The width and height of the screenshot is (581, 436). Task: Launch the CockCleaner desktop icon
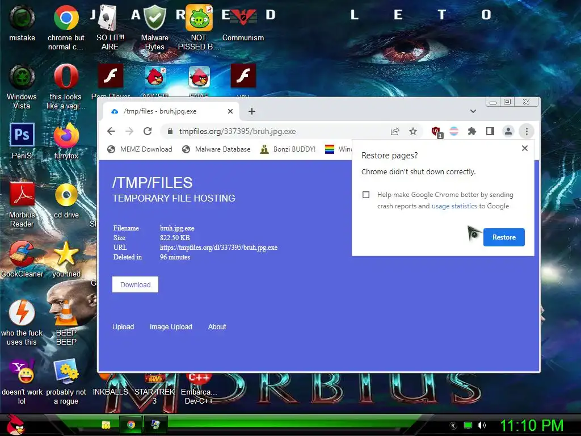click(x=22, y=259)
